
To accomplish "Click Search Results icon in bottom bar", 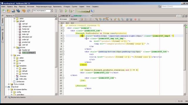I will pyautogui.click(x=9, y=97).
